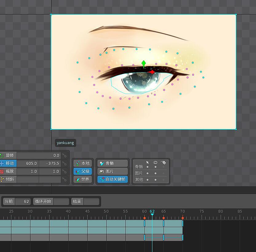Screen dimensions: 256x252
Task: Click the red X-axis translate arrow handle
Action: (x=152, y=72)
